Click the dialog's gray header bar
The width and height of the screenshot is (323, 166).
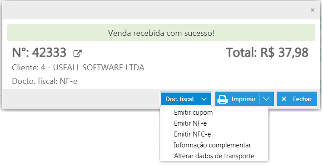coord(157,10)
